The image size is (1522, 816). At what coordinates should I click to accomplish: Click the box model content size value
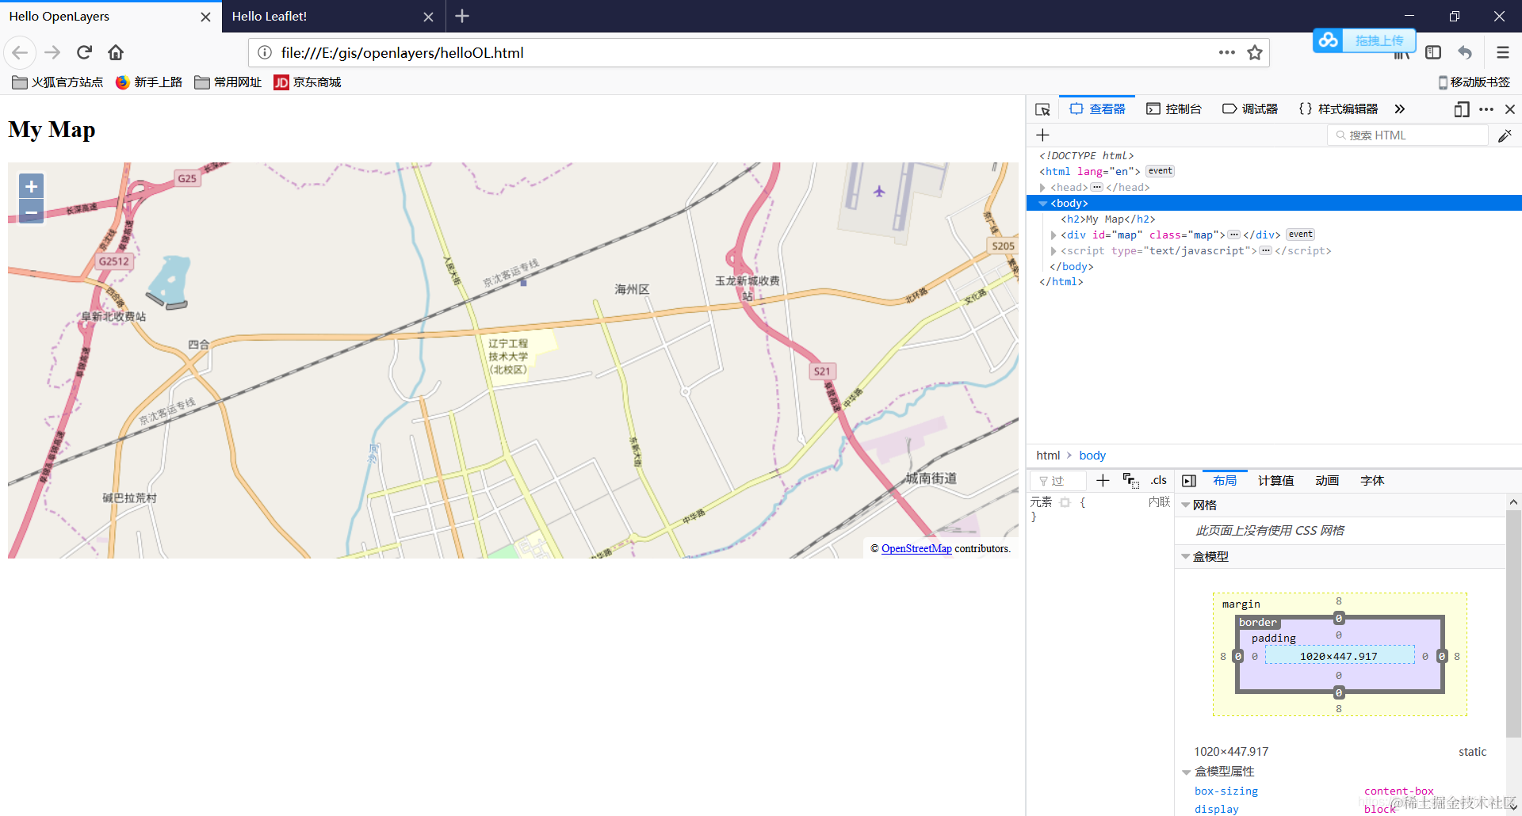(1339, 657)
